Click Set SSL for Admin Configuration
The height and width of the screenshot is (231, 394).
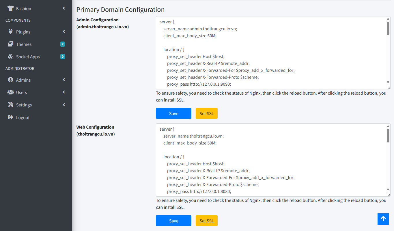tap(207, 113)
